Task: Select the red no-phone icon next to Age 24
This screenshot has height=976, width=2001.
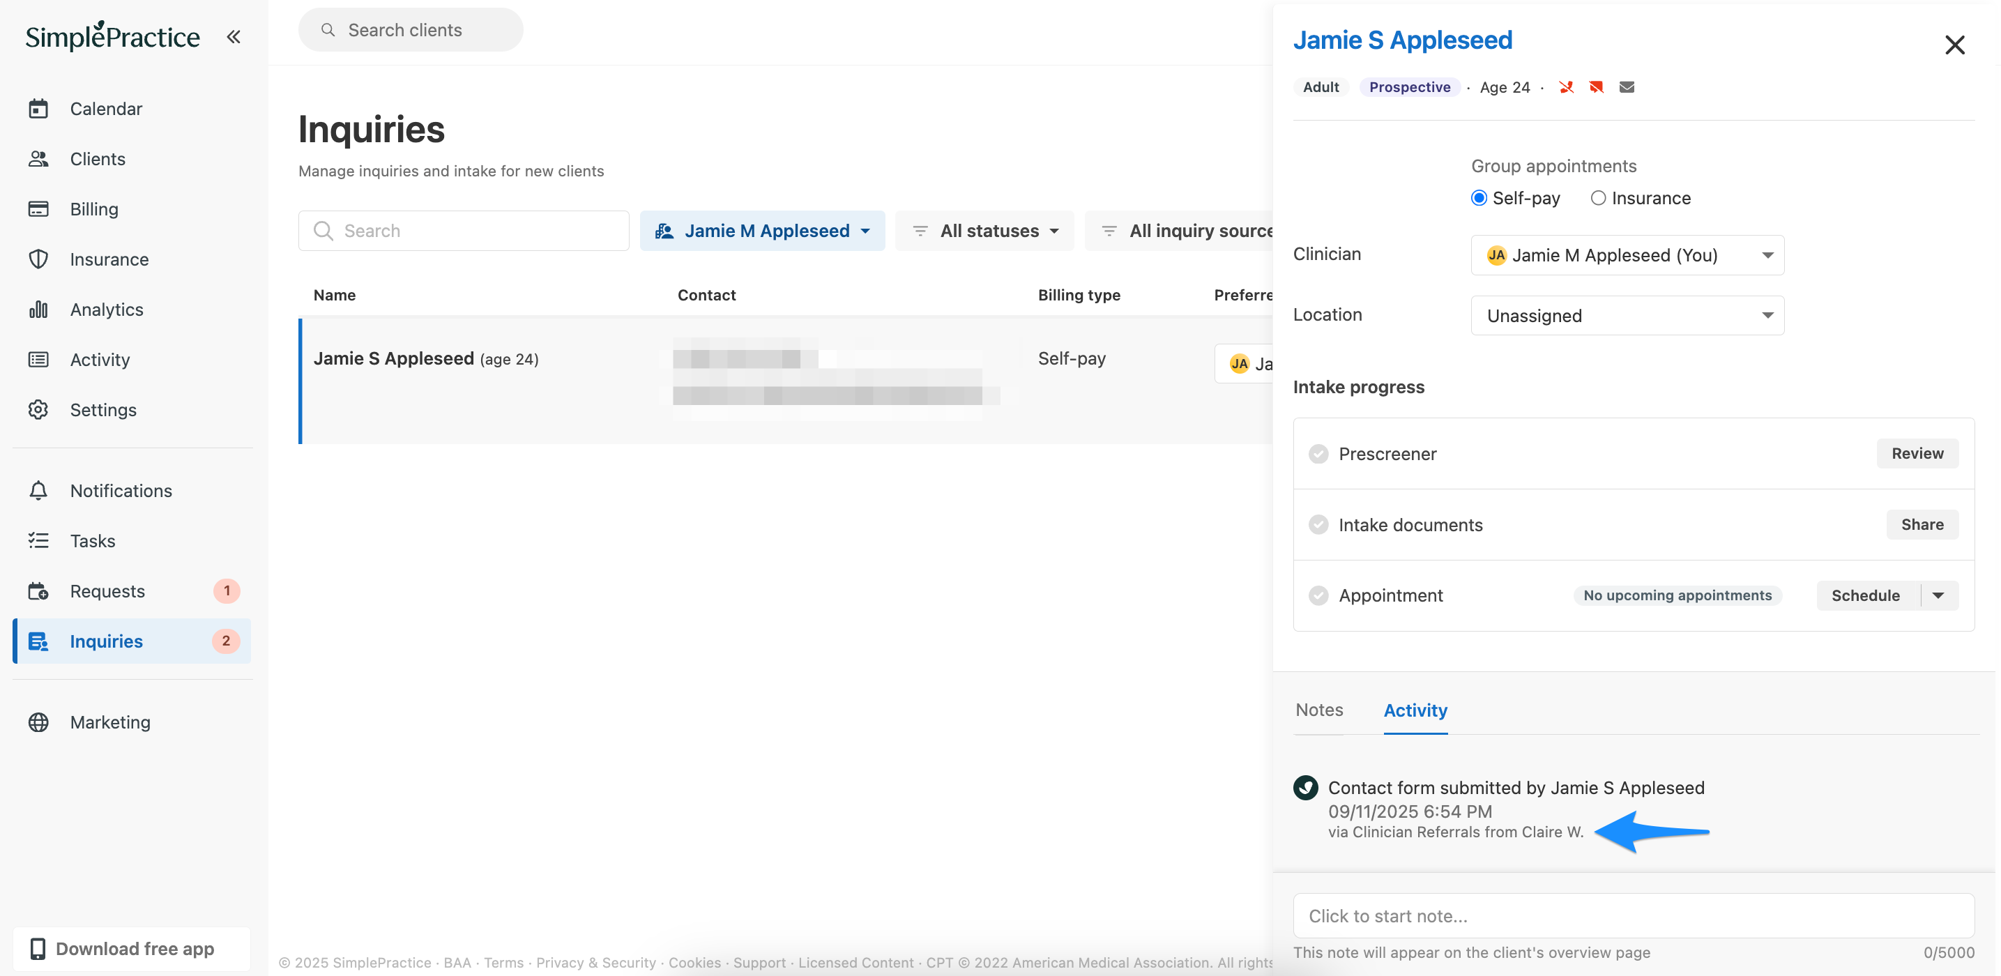Action: coord(1566,87)
